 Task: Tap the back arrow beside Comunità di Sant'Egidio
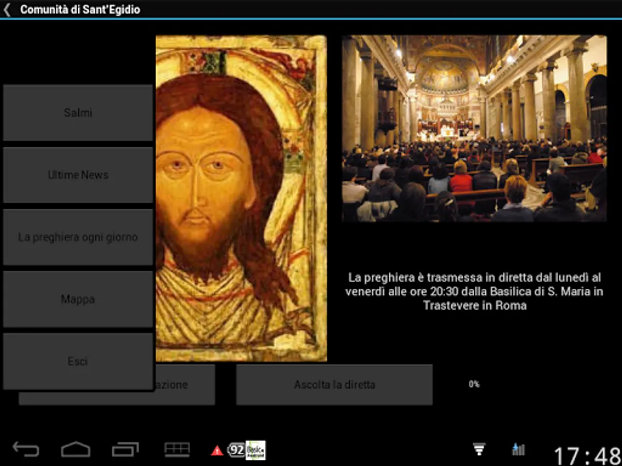tap(7, 9)
